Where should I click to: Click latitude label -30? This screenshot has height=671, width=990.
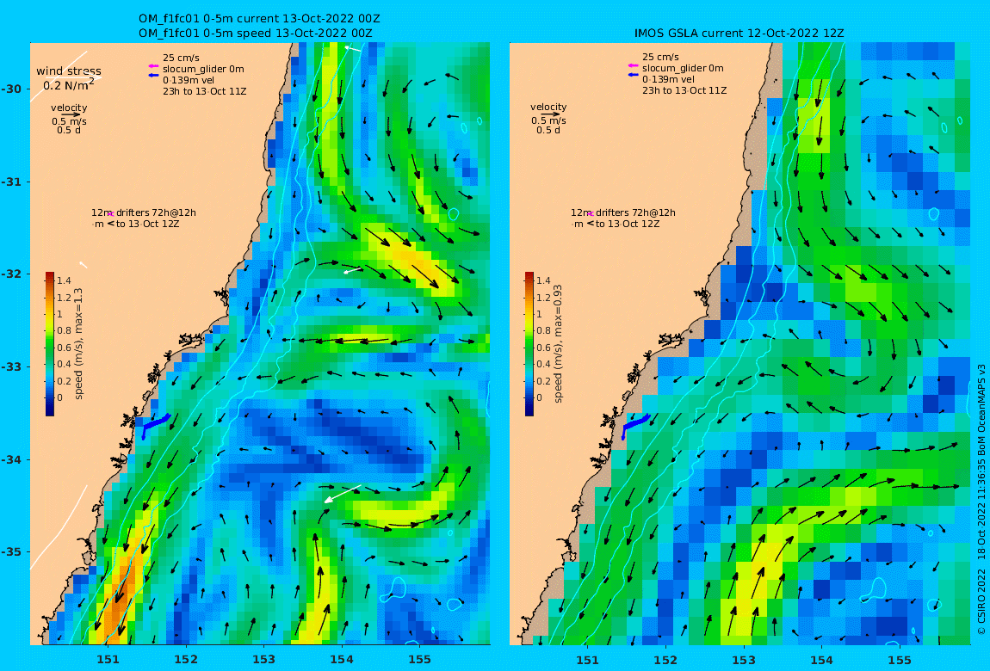click(10, 89)
